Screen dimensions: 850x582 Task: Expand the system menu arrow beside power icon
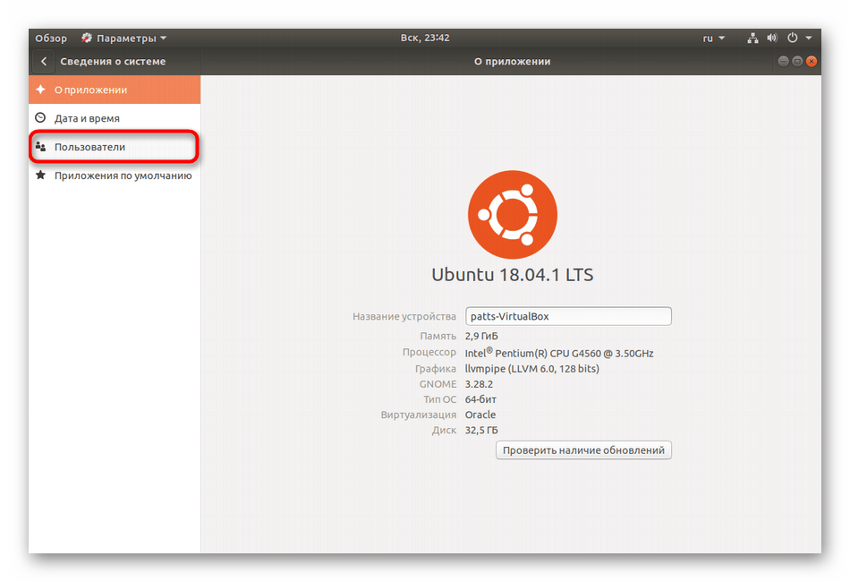pos(809,39)
